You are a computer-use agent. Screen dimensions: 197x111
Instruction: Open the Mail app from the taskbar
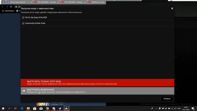(41, 108)
